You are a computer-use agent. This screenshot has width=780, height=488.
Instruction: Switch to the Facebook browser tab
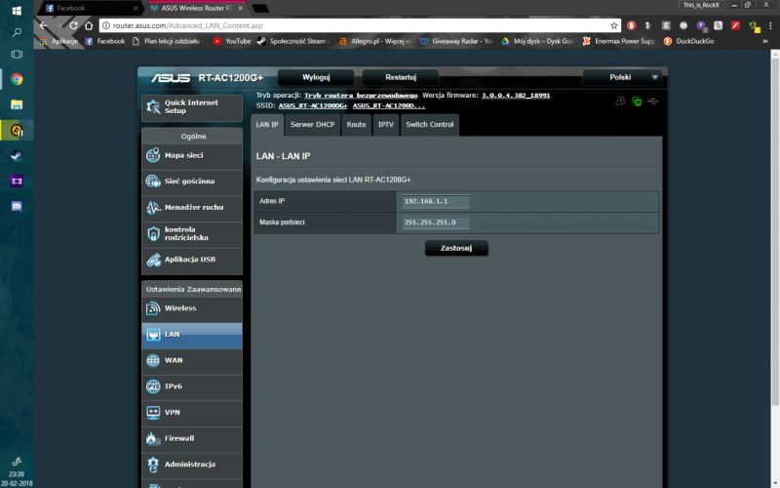click(x=90, y=8)
